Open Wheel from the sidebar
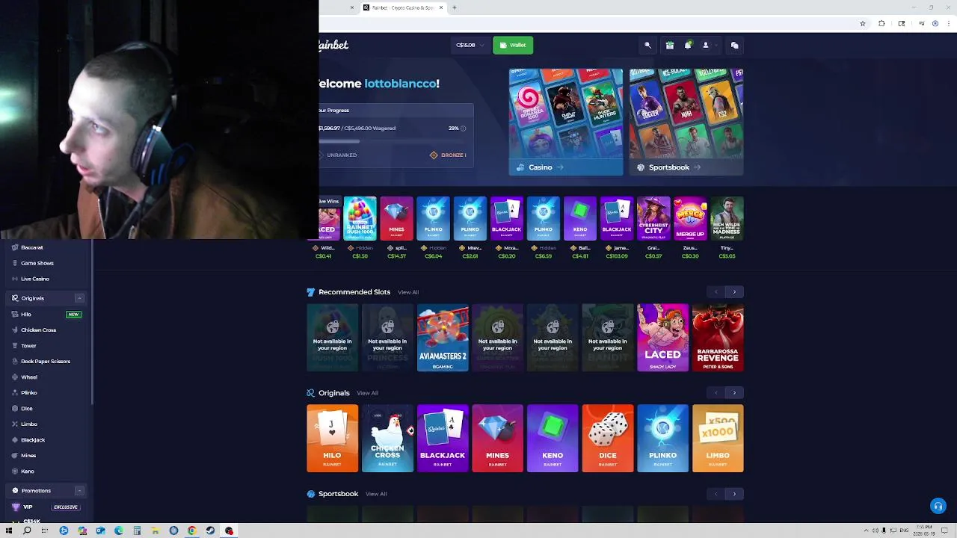This screenshot has width=957, height=538. (x=29, y=377)
